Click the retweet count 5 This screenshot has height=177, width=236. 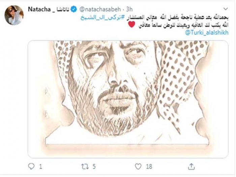[94, 167]
